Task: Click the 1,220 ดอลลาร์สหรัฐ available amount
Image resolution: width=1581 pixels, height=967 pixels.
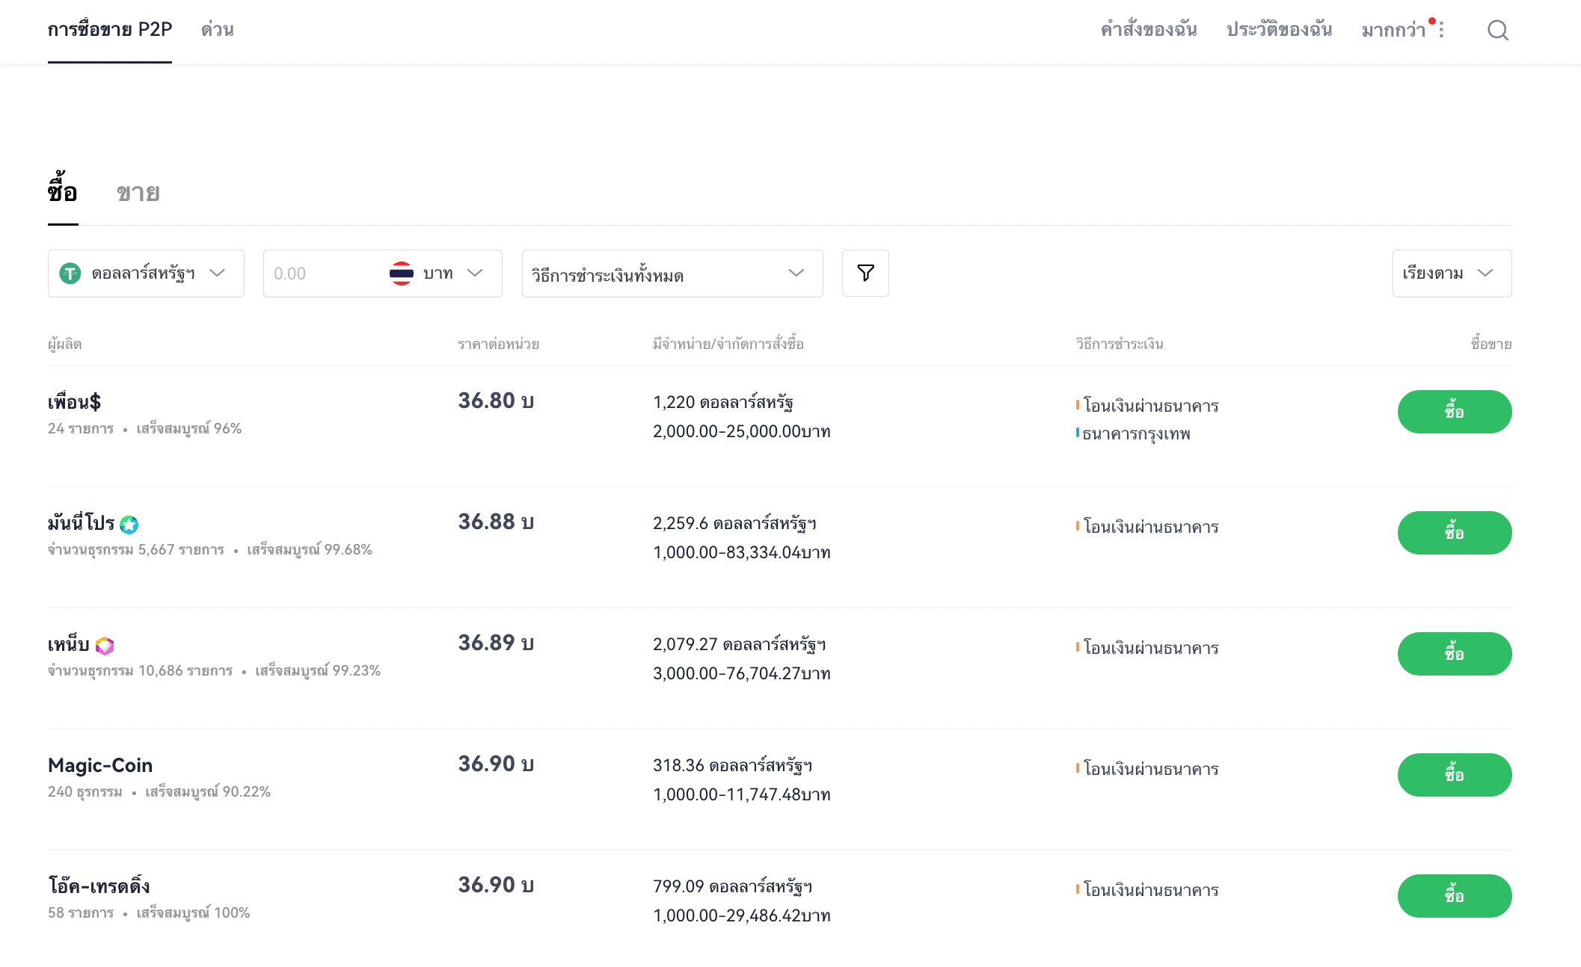Action: 723,402
